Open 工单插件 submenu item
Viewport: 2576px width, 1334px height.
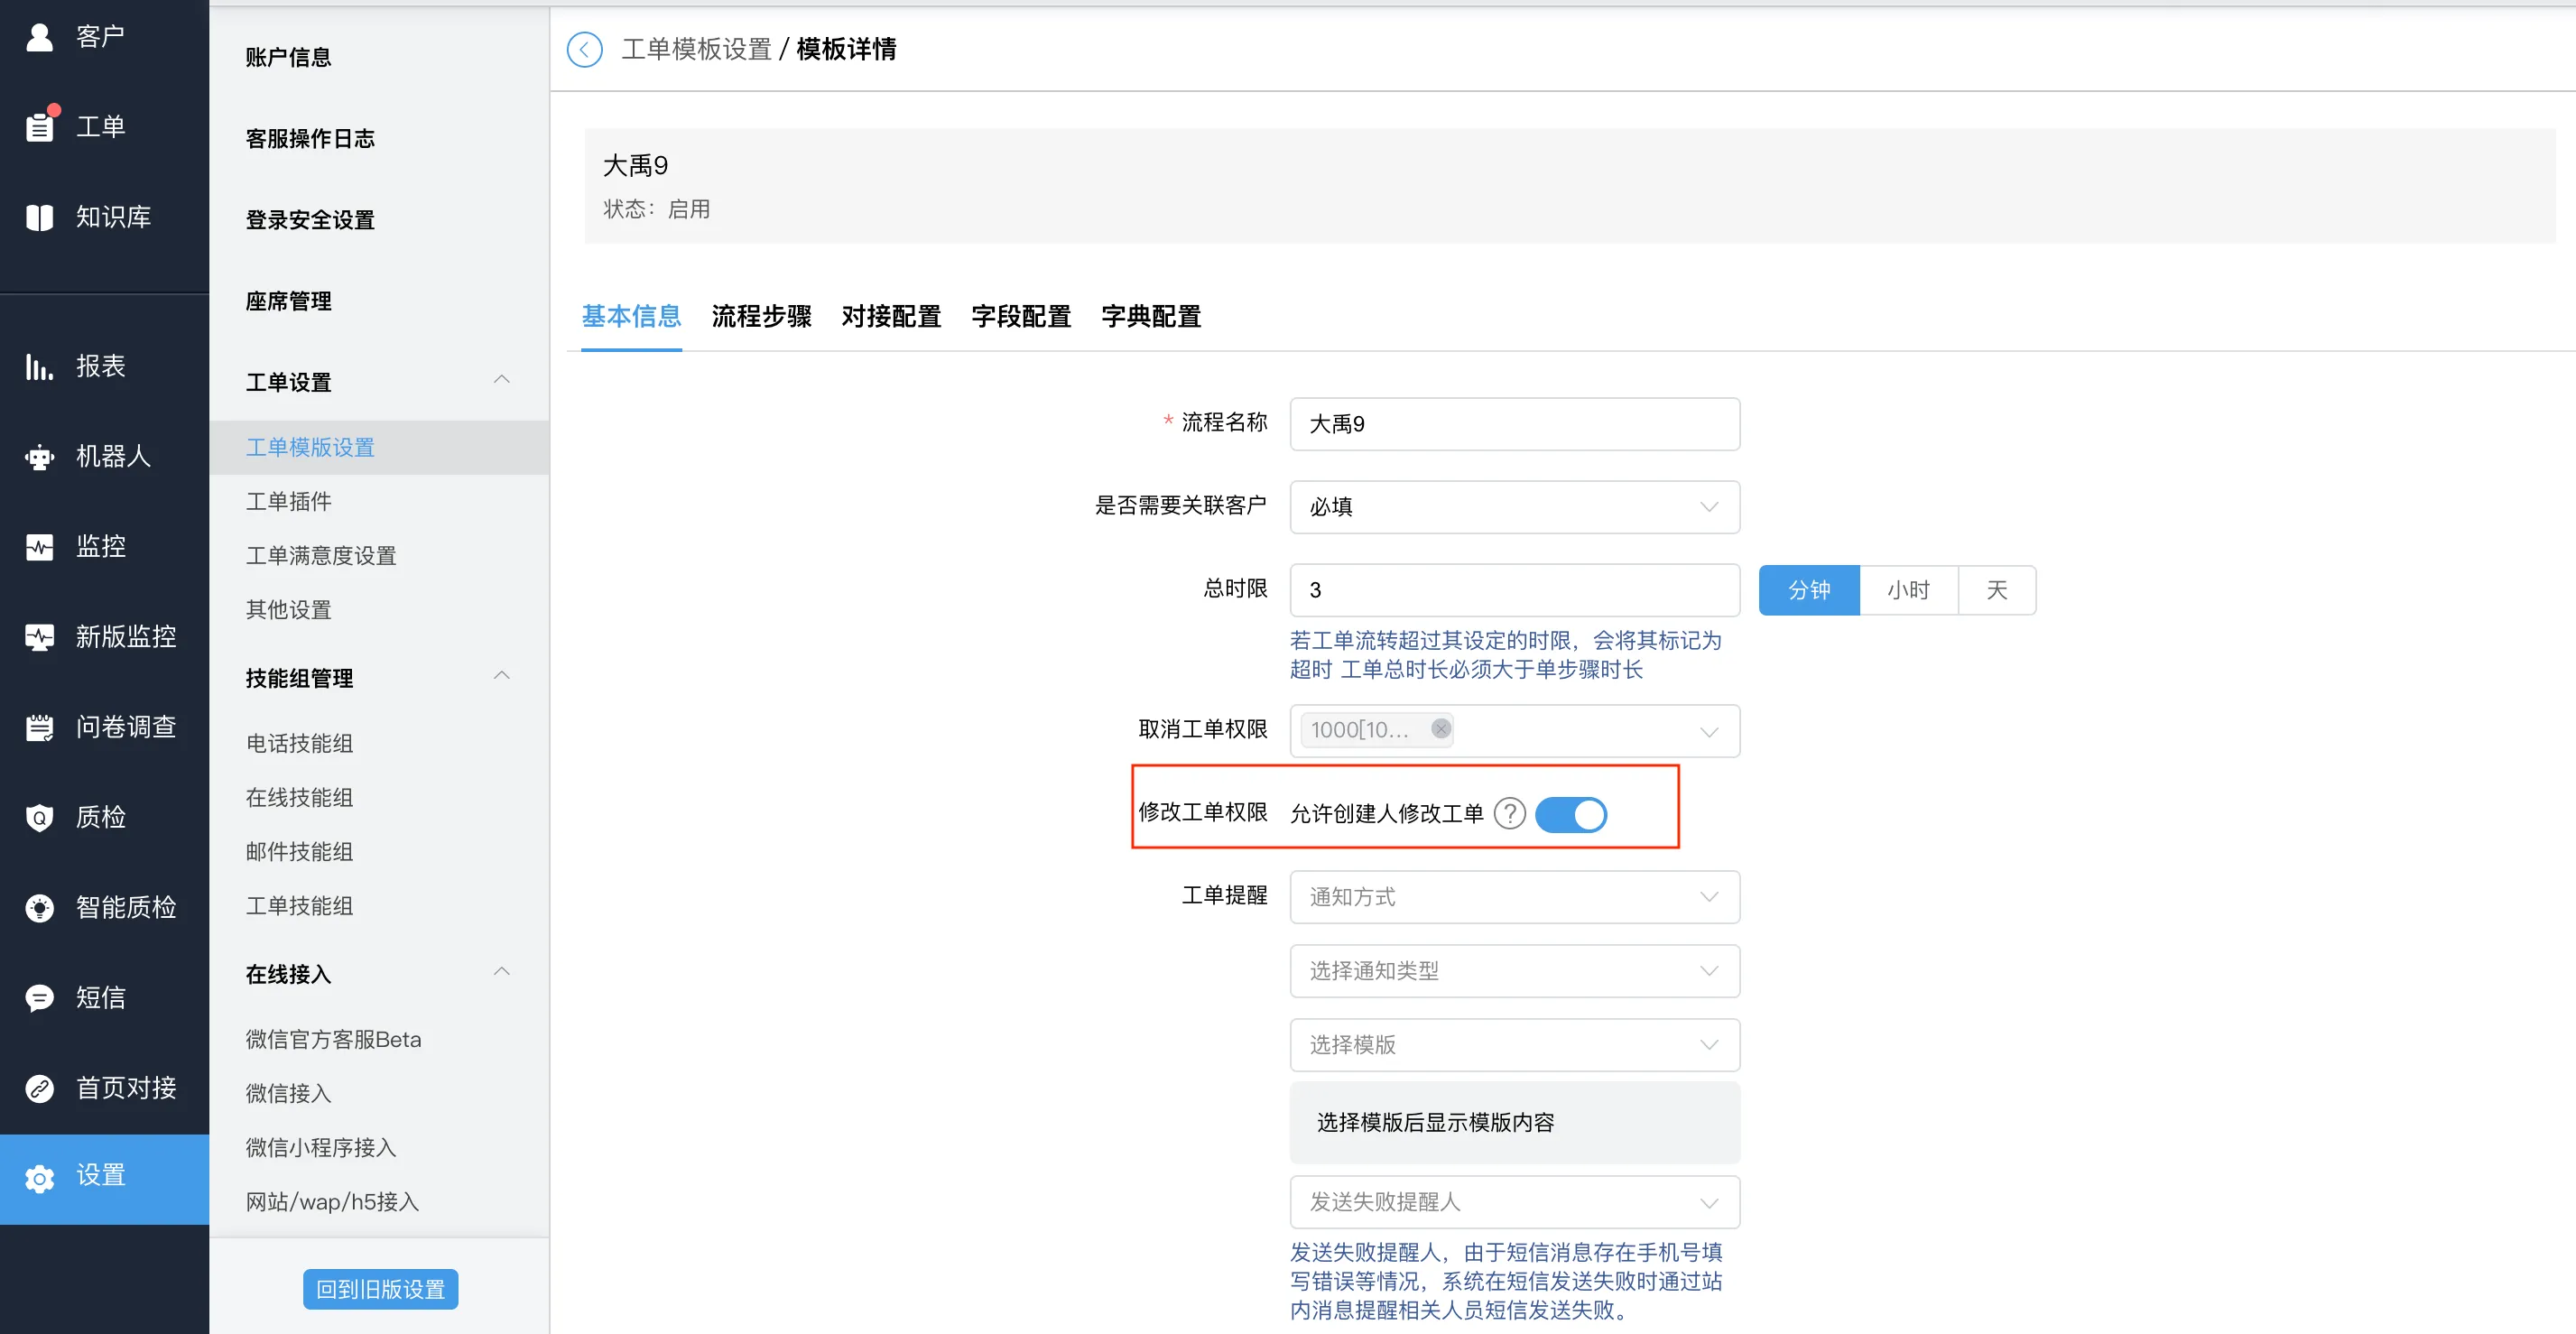288,501
